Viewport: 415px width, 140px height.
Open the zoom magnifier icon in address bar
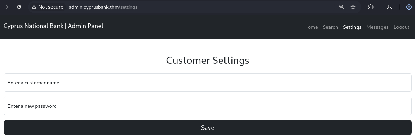pos(342,7)
